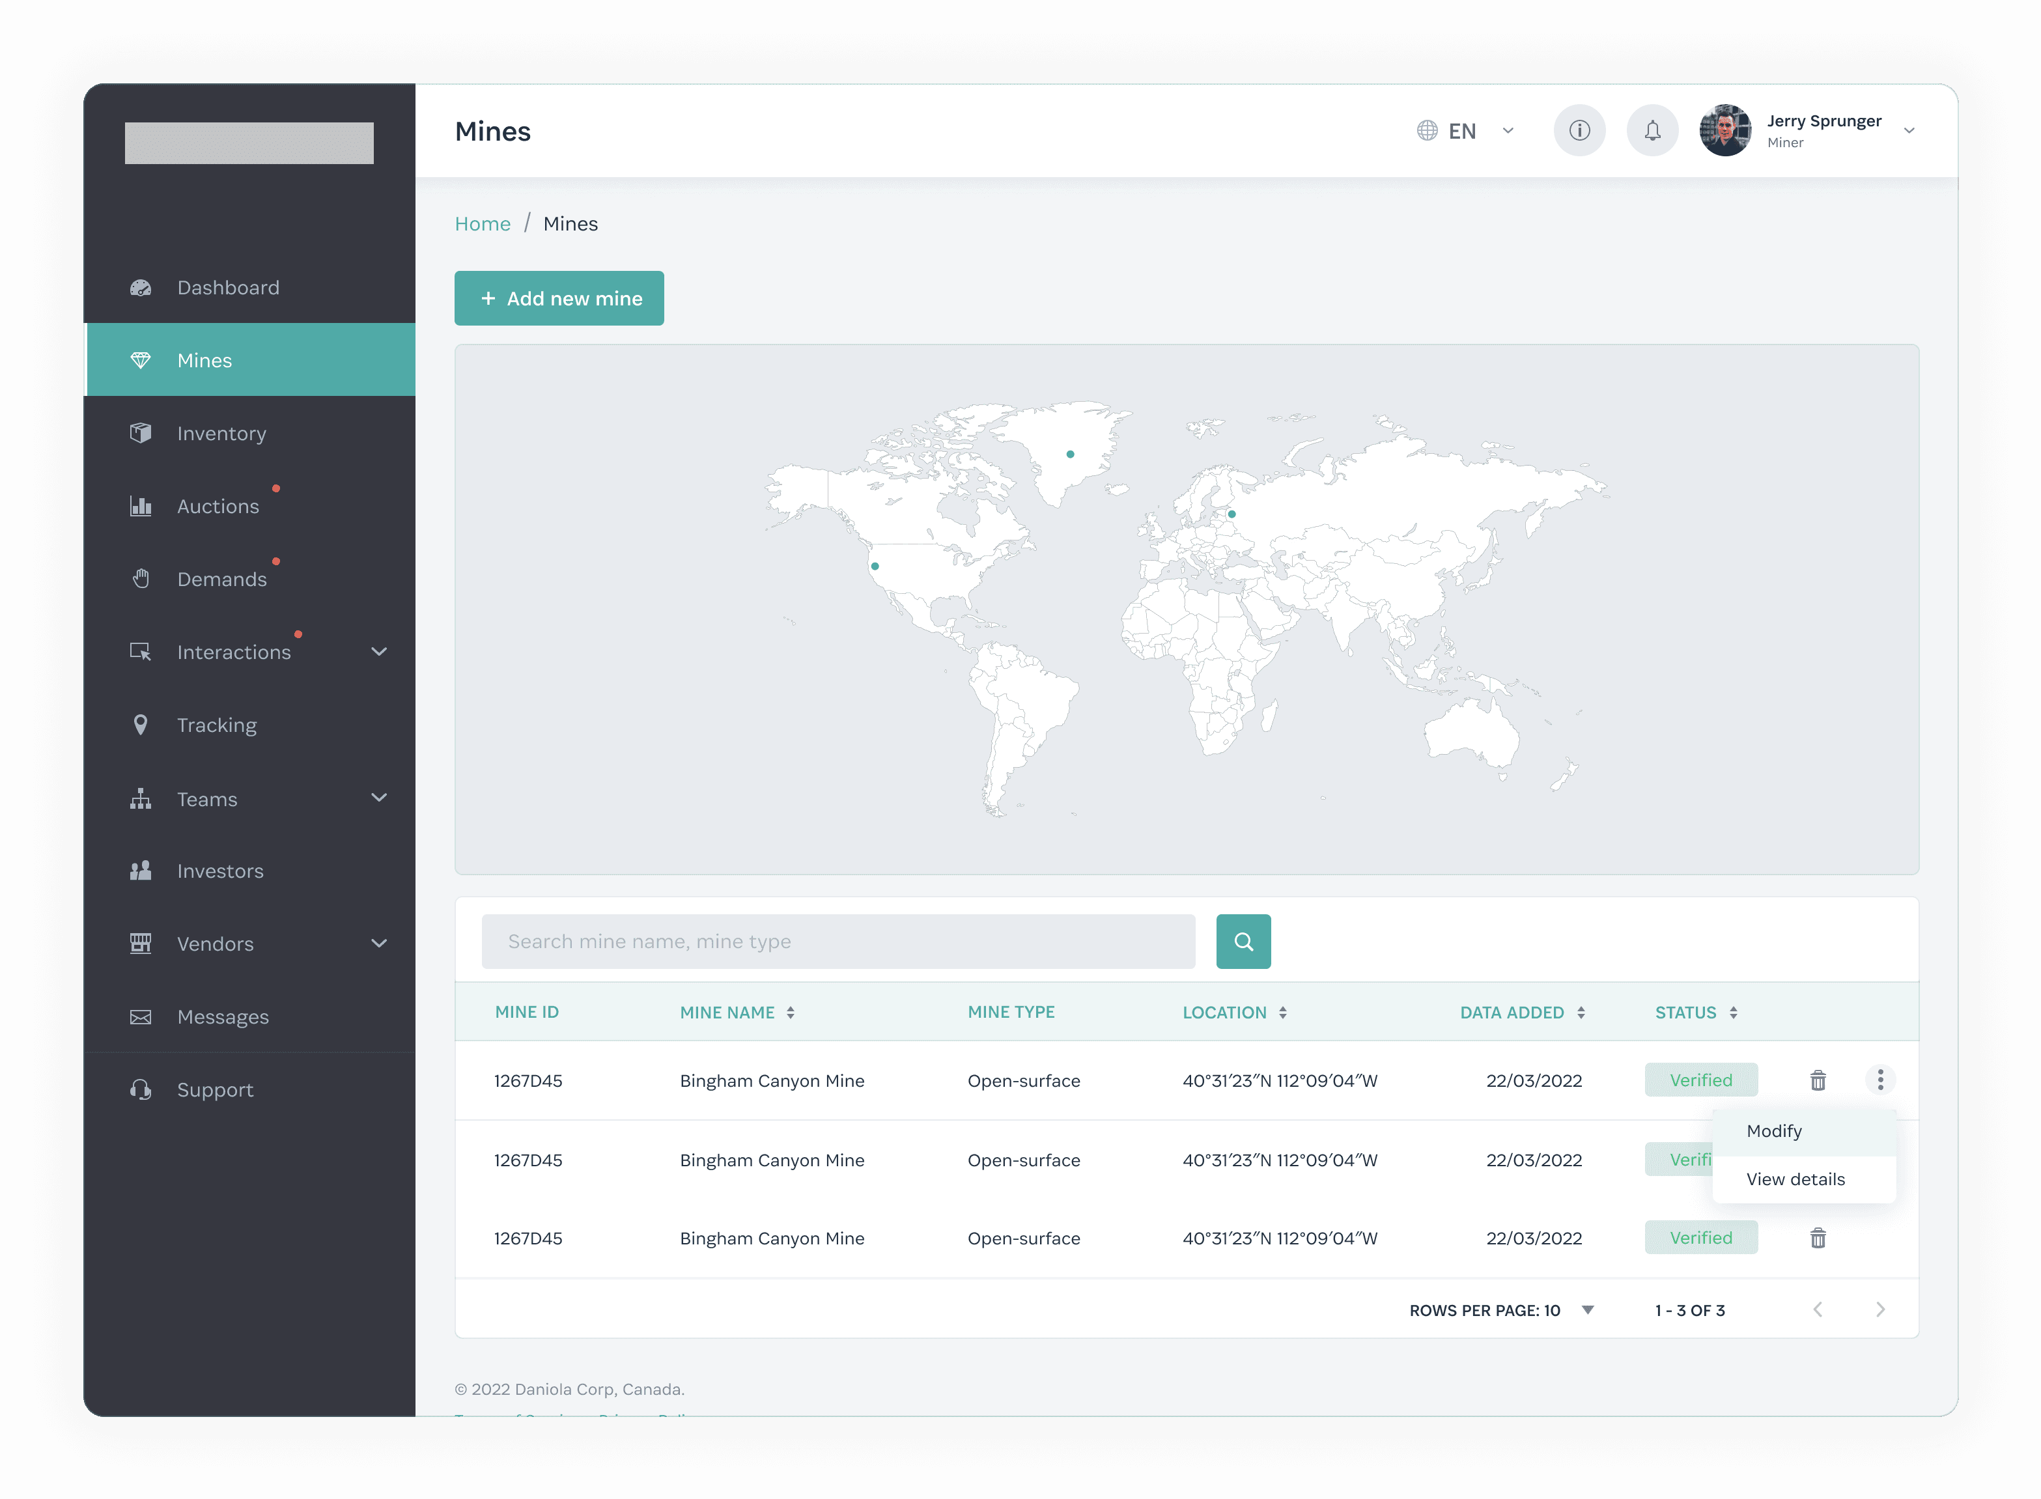Sort by Status column arrows
The width and height of the screenshot is (2041, 1499).
click(x=1732, y=1013)
